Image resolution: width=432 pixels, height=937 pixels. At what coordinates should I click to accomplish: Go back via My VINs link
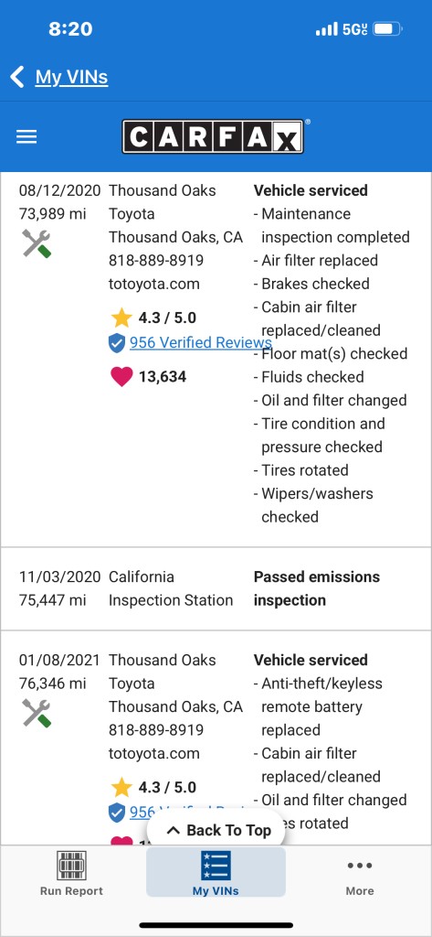point(71,77)
